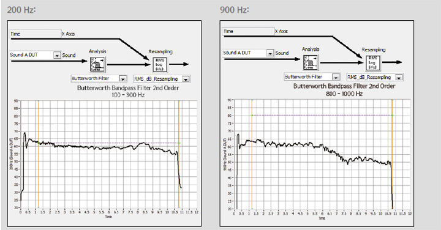Click the Time X Axis field in 900 Hz panel
Screen dimensions: 441x230
pos(248,31)
